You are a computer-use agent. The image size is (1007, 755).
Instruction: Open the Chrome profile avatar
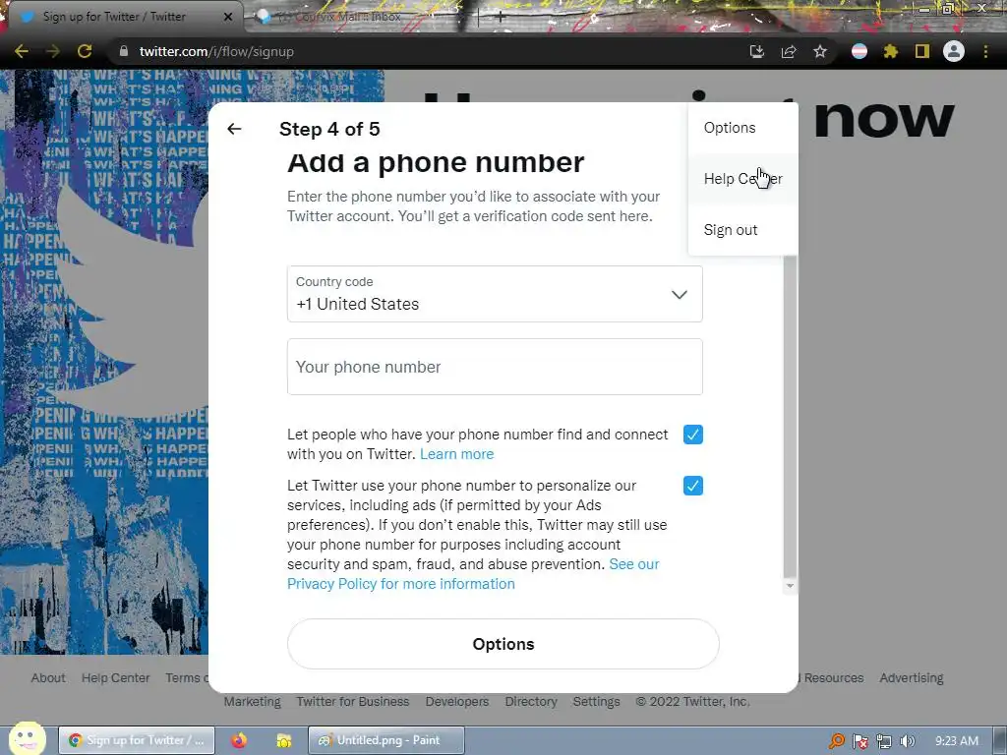point(954,51)
